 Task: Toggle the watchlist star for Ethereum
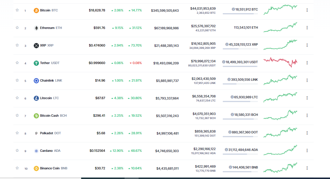(17, 28)
